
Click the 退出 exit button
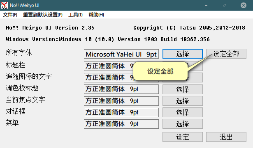point(226,137)
